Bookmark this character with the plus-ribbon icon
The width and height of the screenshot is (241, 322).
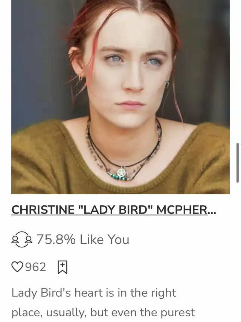[63, 267]
